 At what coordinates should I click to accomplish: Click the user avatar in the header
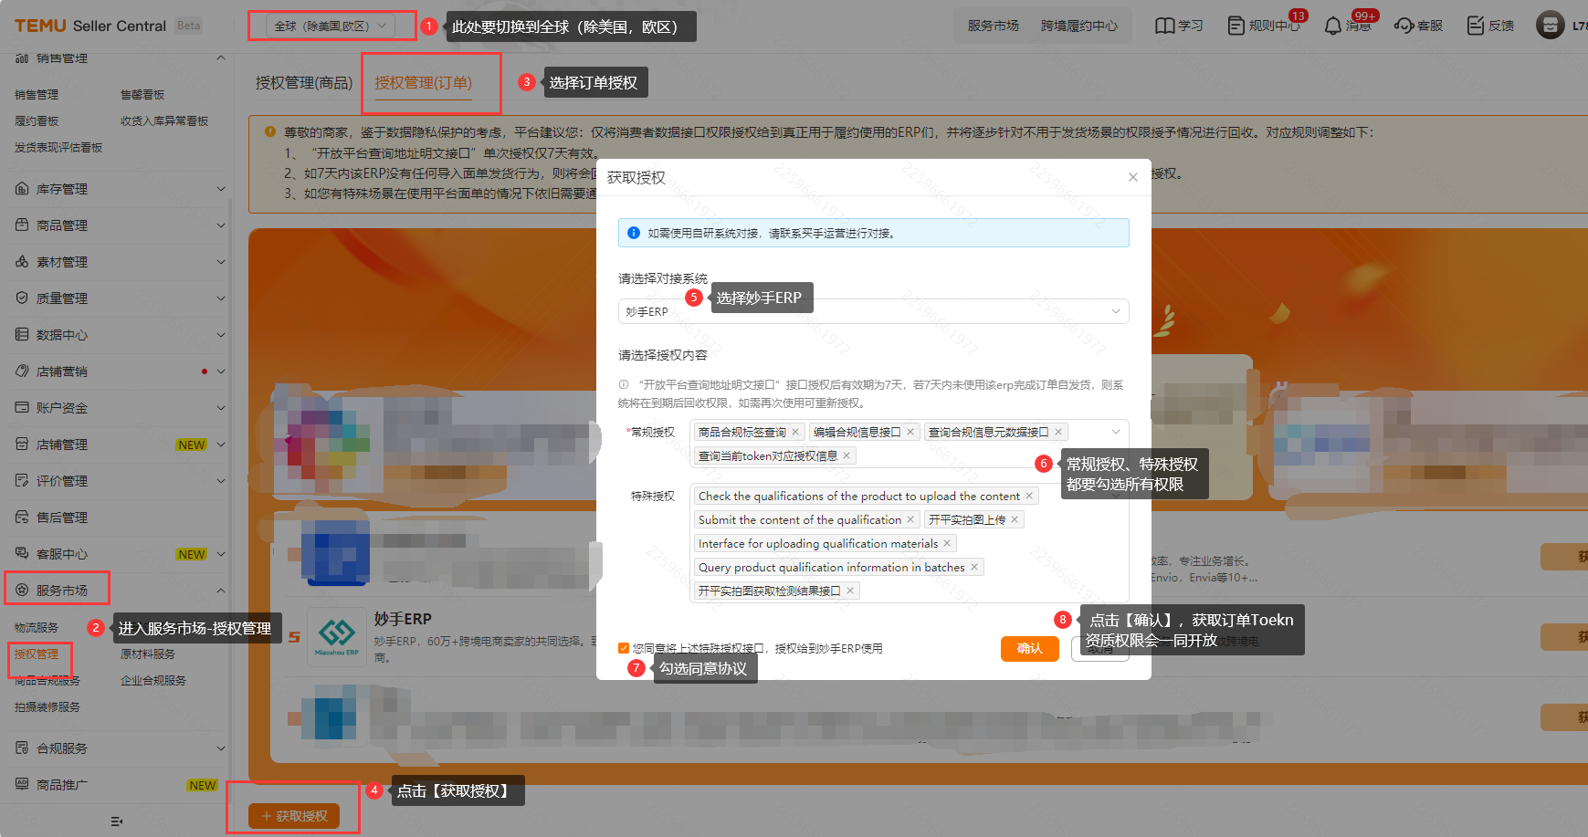click(1551, 26)
